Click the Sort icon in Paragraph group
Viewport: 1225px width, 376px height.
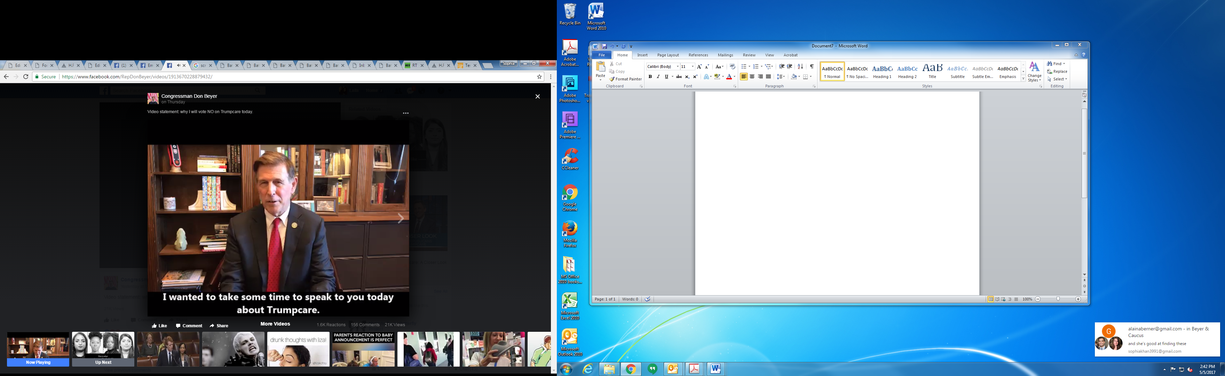800,66
